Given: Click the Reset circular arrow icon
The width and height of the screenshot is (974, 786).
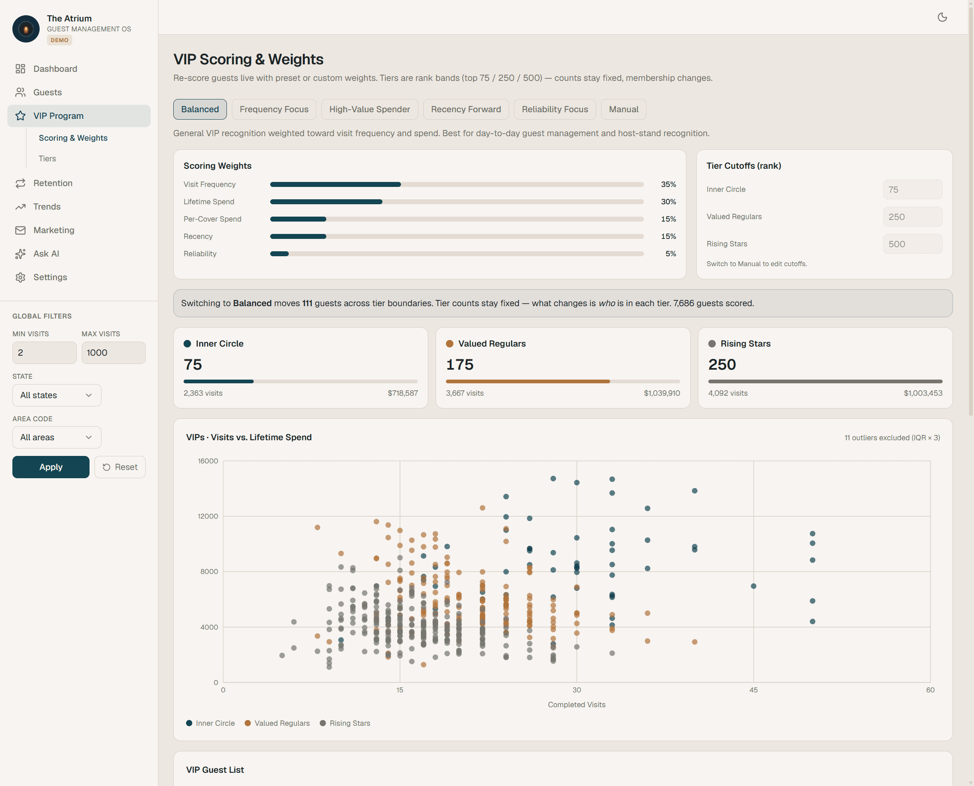Looking at the screenshot, I should (x=107, y=467).
